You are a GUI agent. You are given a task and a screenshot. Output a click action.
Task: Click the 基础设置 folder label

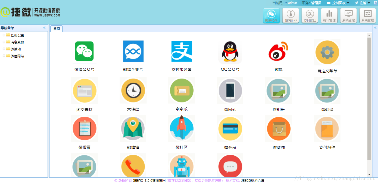pos(17,35)
